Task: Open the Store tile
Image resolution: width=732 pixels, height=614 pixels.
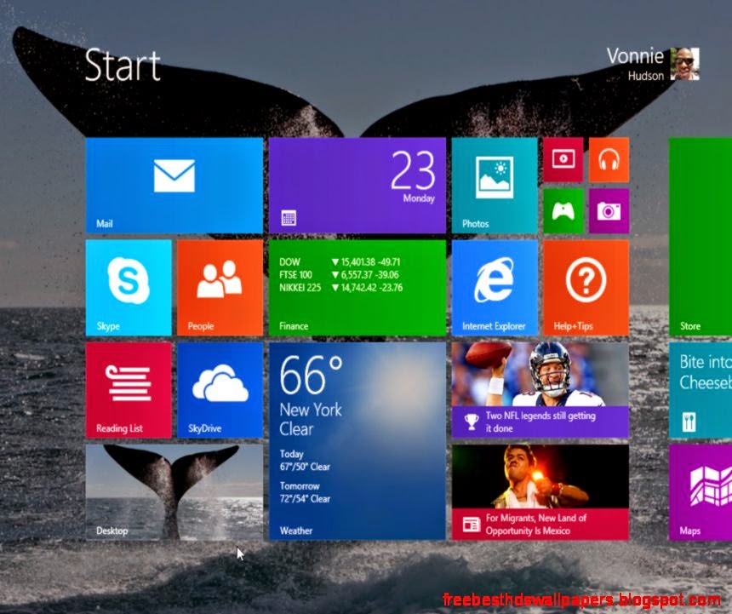Action: [x=701, y=237]
